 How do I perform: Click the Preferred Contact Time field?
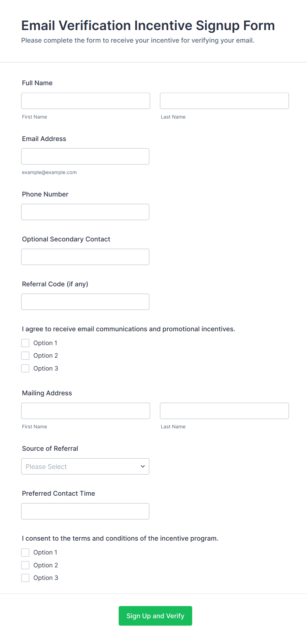point(85,511)
